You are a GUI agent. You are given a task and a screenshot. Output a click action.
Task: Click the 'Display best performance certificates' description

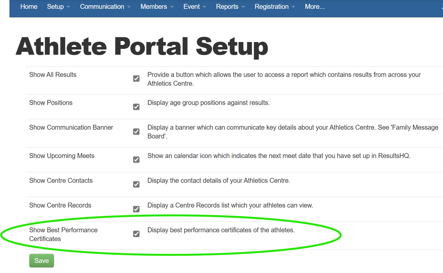click(221, 230)
